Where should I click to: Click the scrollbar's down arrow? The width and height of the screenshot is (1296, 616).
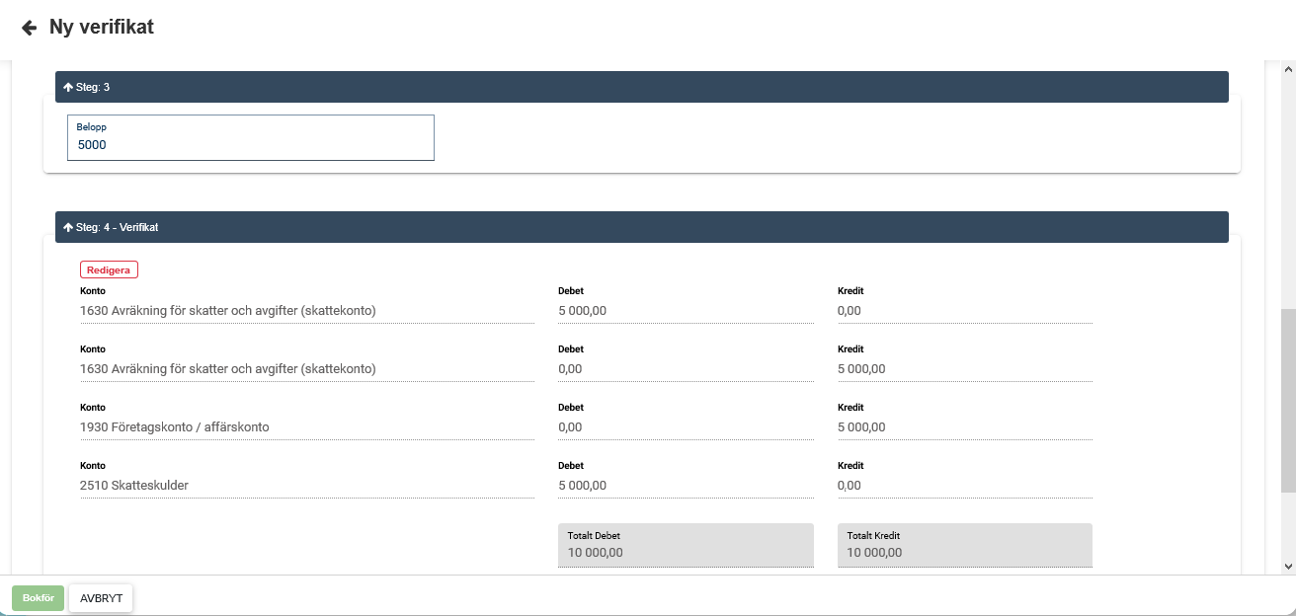click(x=1287, y=566)
